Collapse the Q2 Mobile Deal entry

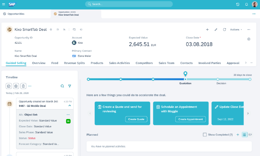pos(70,106)
